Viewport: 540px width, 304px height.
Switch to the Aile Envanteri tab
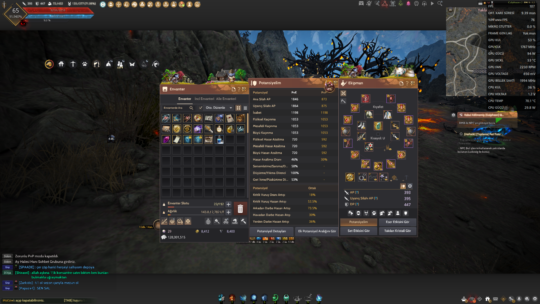point(226,99)
